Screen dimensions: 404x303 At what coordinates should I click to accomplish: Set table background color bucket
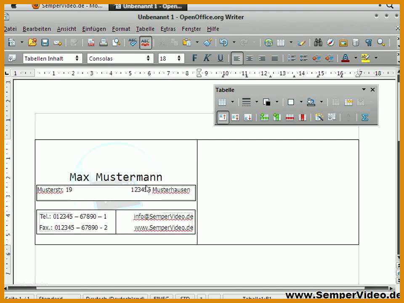(x=311, y=102)
